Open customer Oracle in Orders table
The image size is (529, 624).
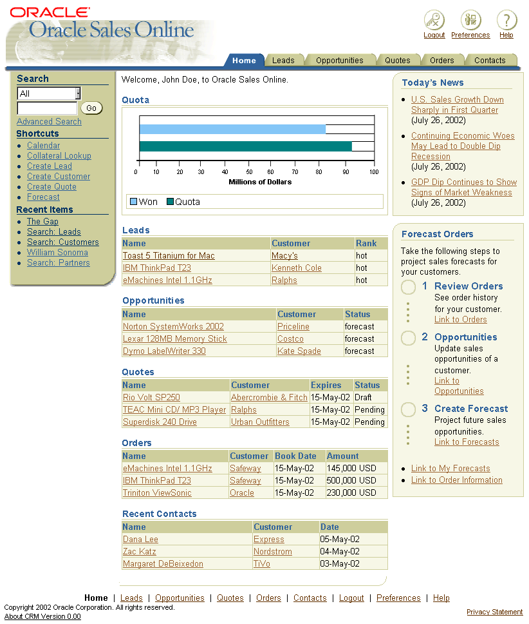click(x=242, y=492)
